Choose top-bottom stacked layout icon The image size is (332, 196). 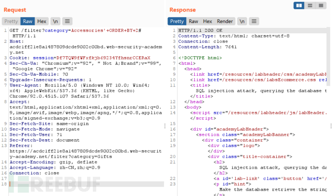(x=310, y=5)
